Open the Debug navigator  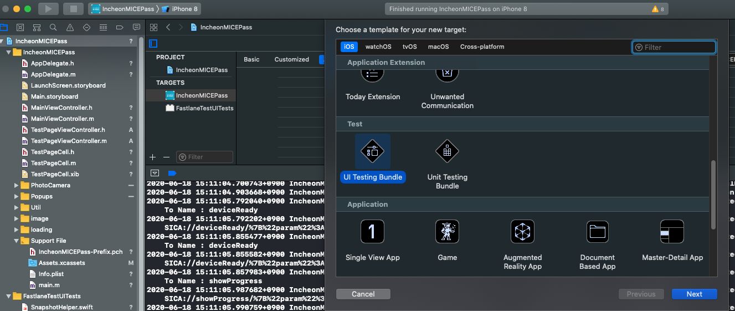click(103, 27)
